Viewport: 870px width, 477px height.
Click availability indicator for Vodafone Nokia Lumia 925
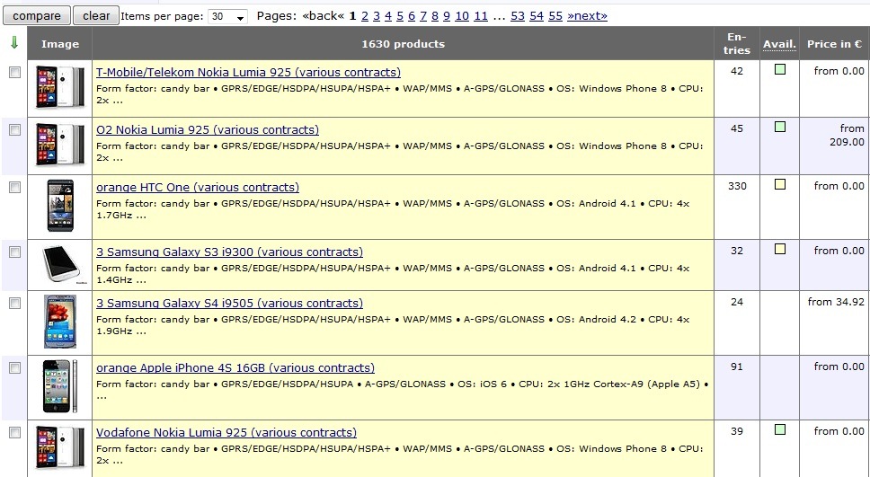780,429
